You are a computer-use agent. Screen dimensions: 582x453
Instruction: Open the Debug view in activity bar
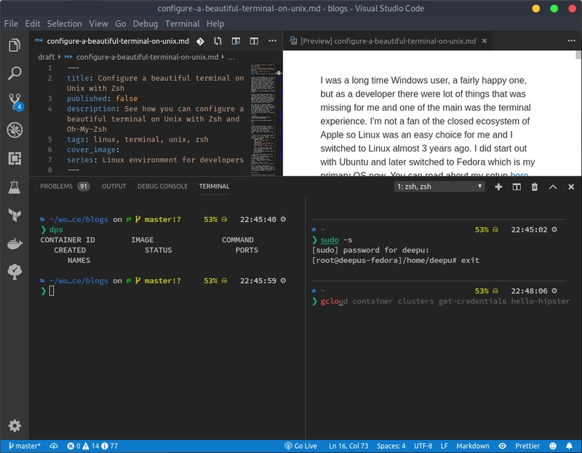(15, 130)
